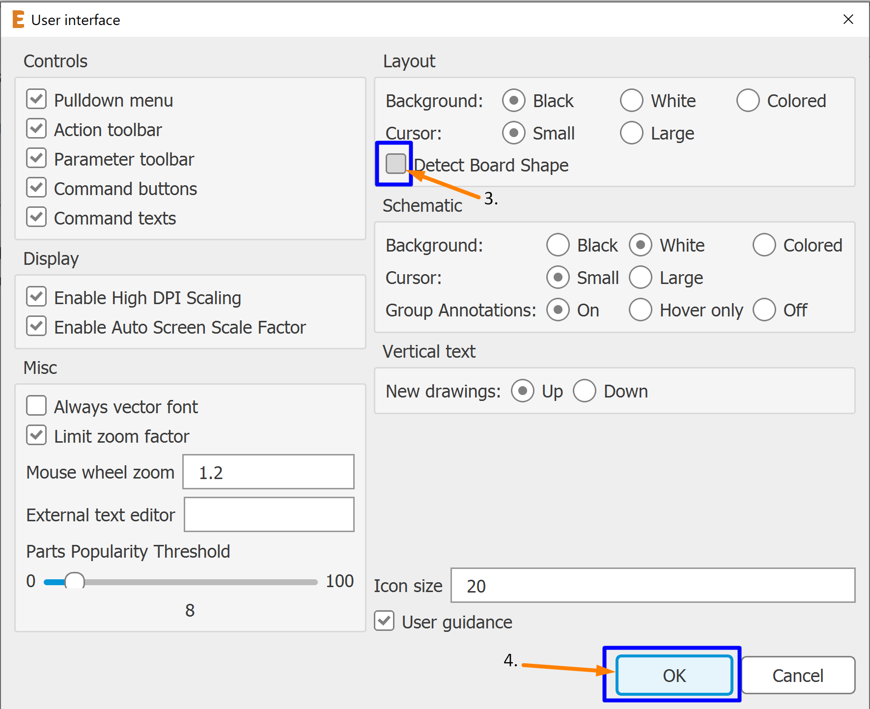Disable the Parameter toolbar checkbox
The height and width of the screenshot is (709, 870).
(x=37, y=158)
